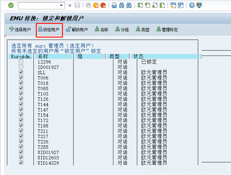Click the 名称 column header
The image size is (231, 175).
coord(54,56)
